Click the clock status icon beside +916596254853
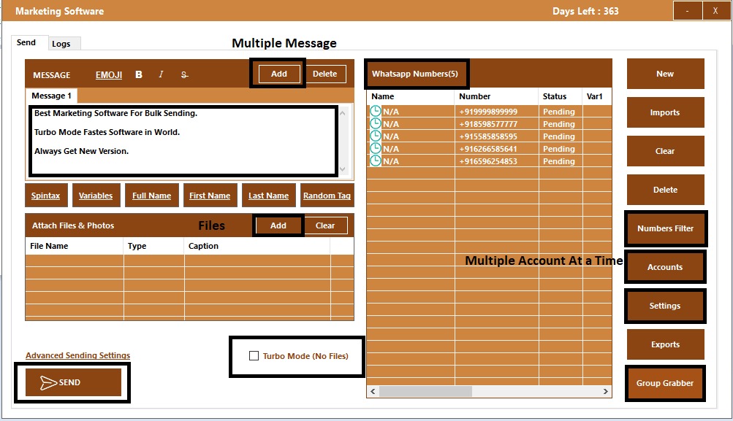Screen dimensions: 733x421 [375, 161]
